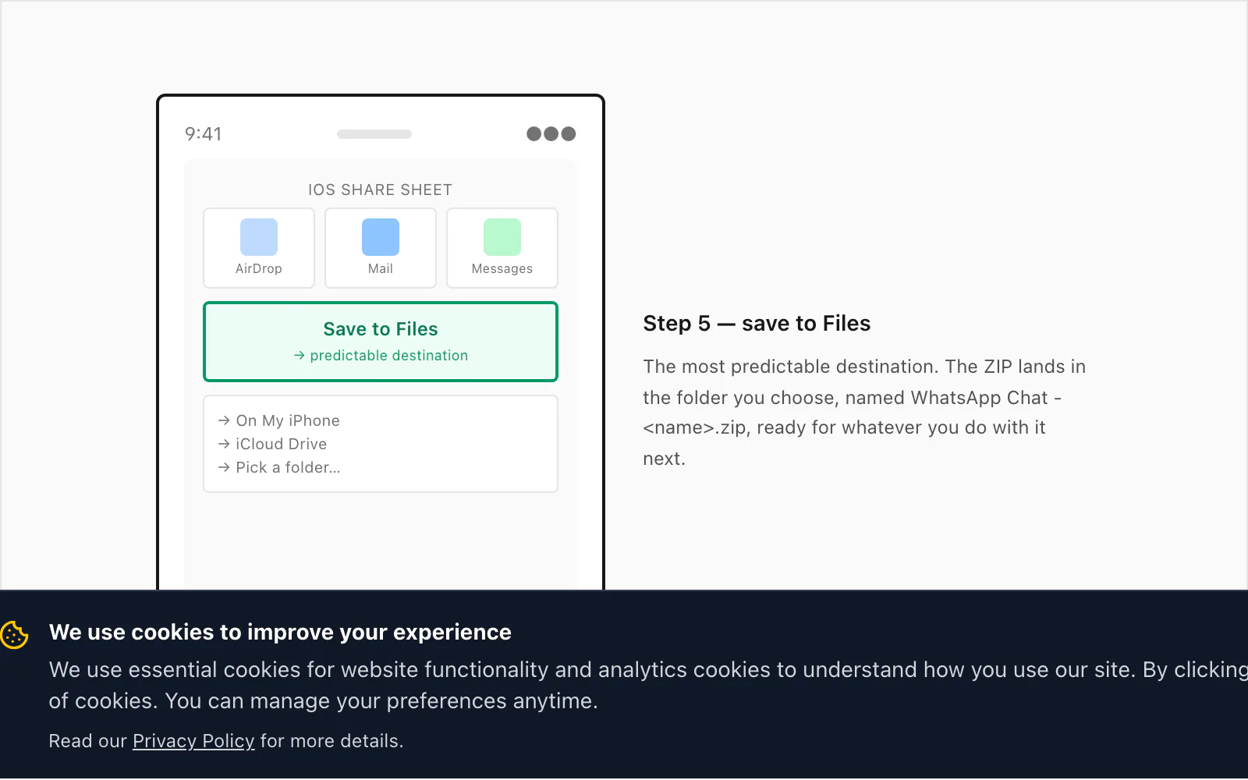1248x780 pixels.
Task: Tap the phone notch pill bar
Action: (x=374, y=134)
